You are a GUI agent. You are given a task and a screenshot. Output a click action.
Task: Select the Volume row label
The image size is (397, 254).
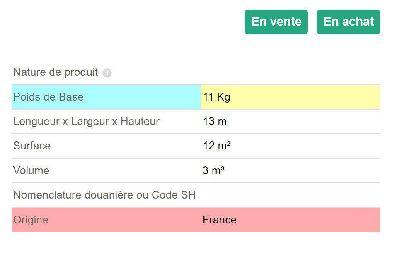tap(31, 170)
